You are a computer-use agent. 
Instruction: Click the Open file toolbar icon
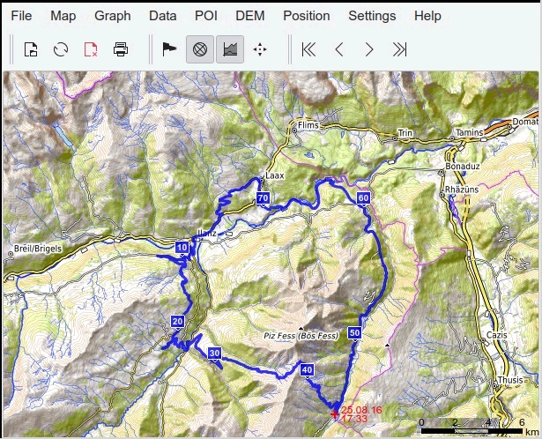31,49
